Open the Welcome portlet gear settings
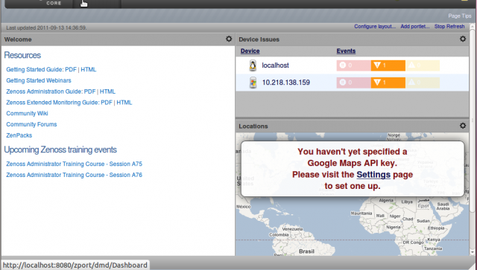The width and height of the screenshot is (477, 270). pyautogui.click(x=229, y=39)
